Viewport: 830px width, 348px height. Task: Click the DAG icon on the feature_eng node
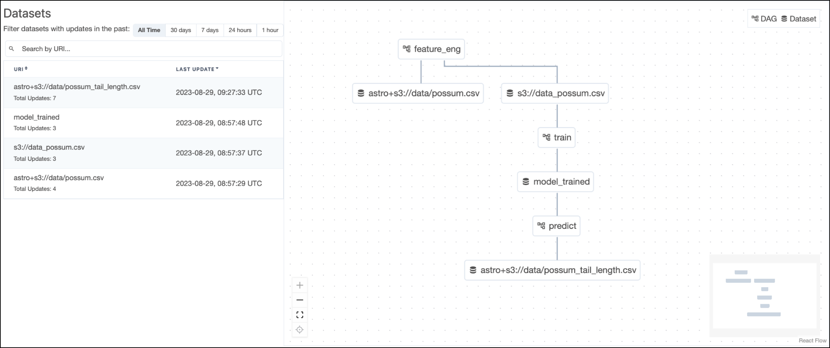(406, 49)
